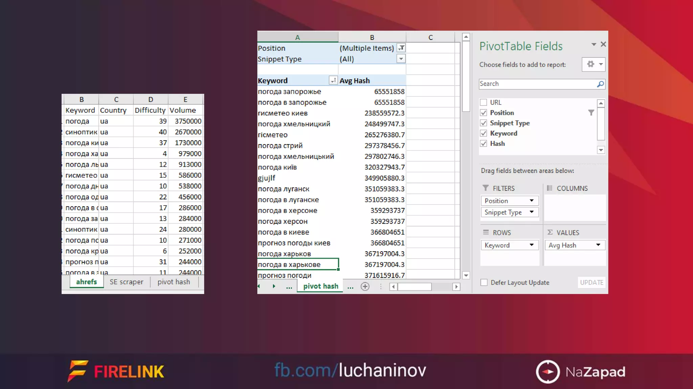
Task: Check the URL field checkbox
Action: point(484,102)
